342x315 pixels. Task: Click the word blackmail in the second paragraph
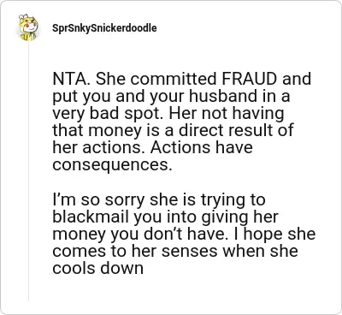[91, 217]
